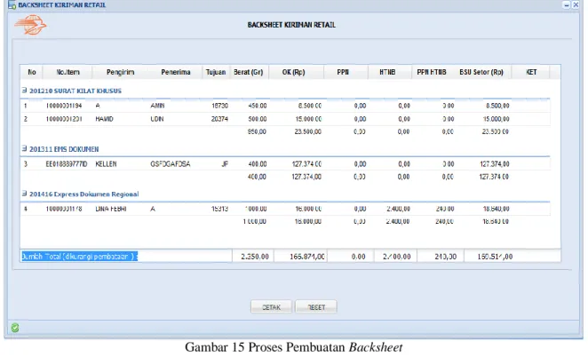Click the highlighted Jumlah Total label
588x357 pixels.
pyautogui.click(x=80, y=257)
